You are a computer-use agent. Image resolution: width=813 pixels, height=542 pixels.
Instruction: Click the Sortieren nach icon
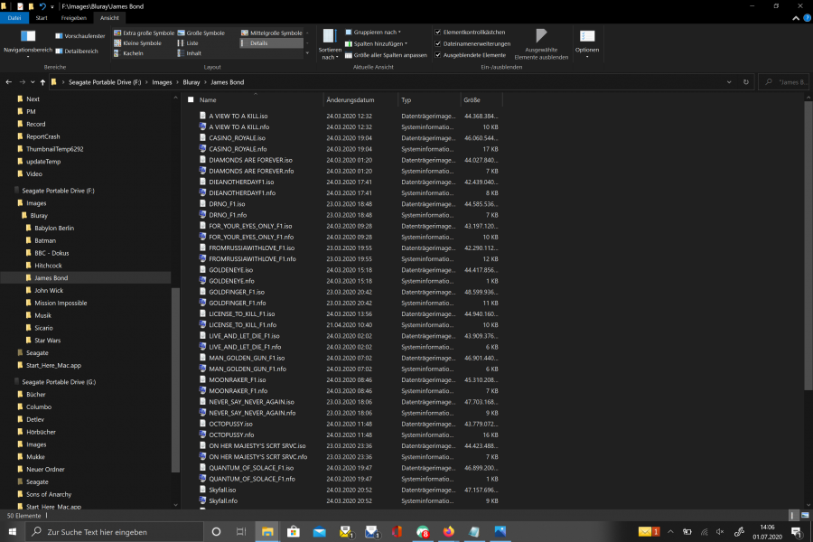coord(329,38)
